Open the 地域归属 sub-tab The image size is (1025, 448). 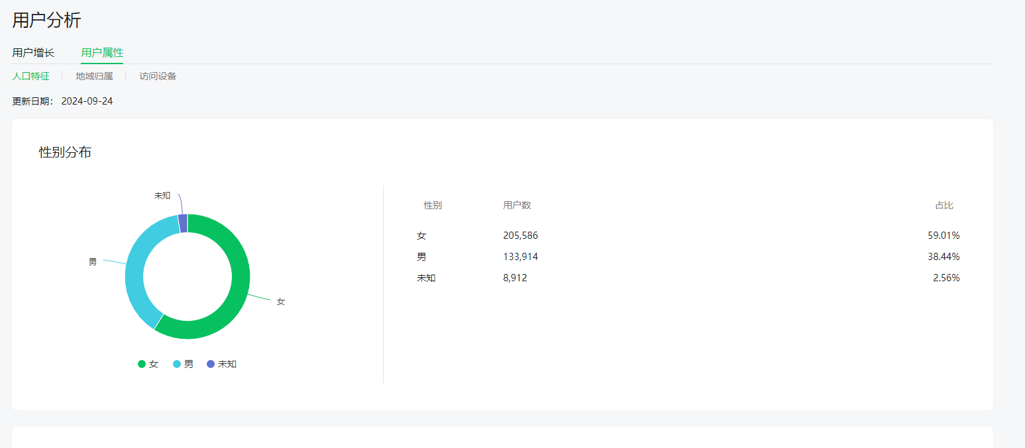pyautogui.click(x=94, y=76)
